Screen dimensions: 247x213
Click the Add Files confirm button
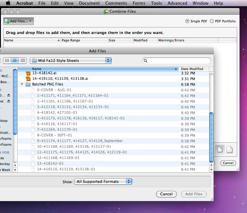pos(194,194)
